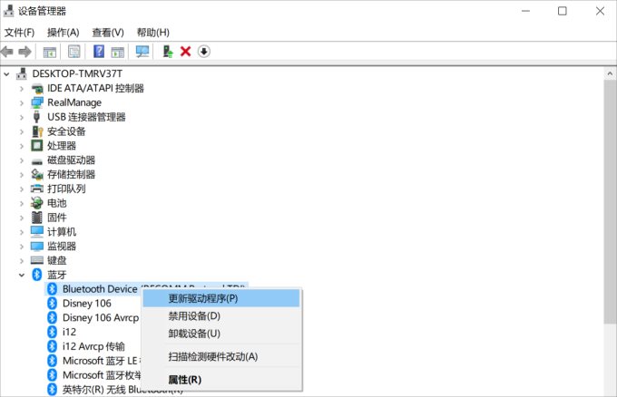Expand the 处理器 node
Viewport: 617px width, 397px height.
pyautogui.click(x=22, y=146)
